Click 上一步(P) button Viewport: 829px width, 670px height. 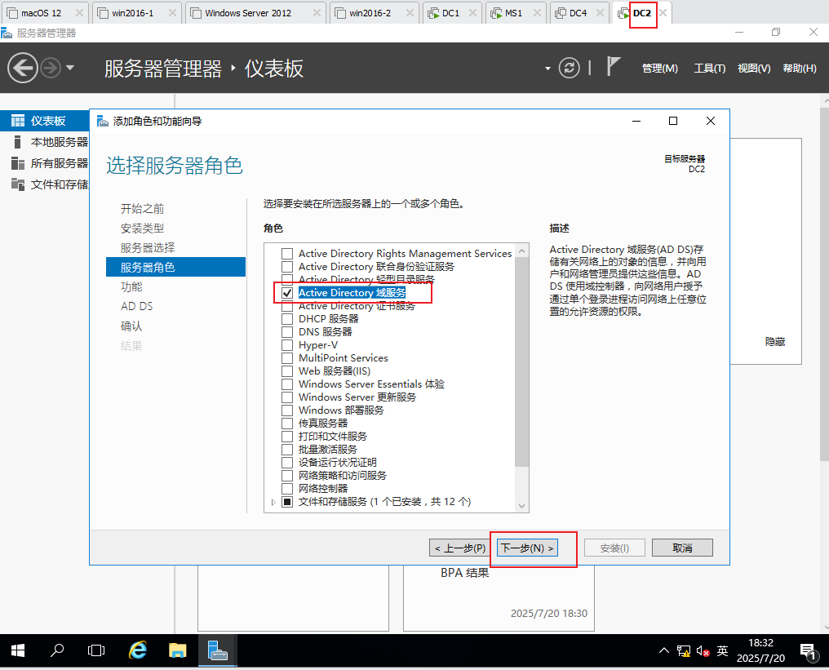(x=459, y=548)
